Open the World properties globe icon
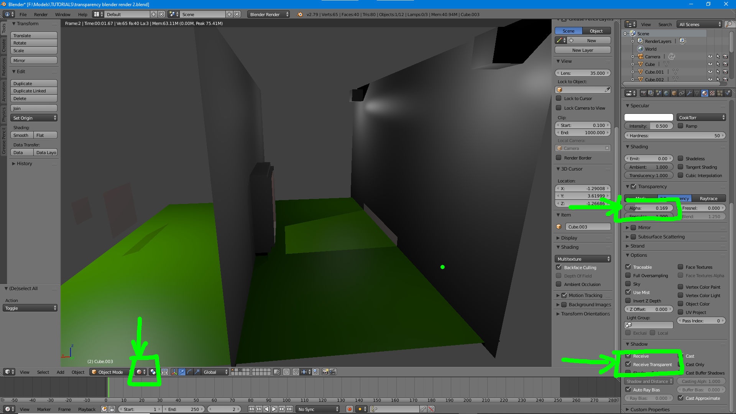Image resolution: width=736 pixels, height=414 pixels. (x=666, y=93)
